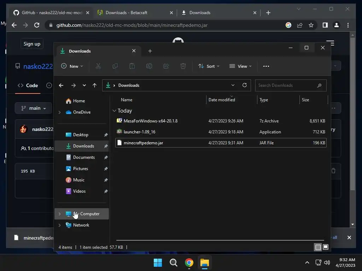Viewport: 362px width, 271px height.
Task: Click the Chrome page vertical scrollbar
Action: (352, 115)
